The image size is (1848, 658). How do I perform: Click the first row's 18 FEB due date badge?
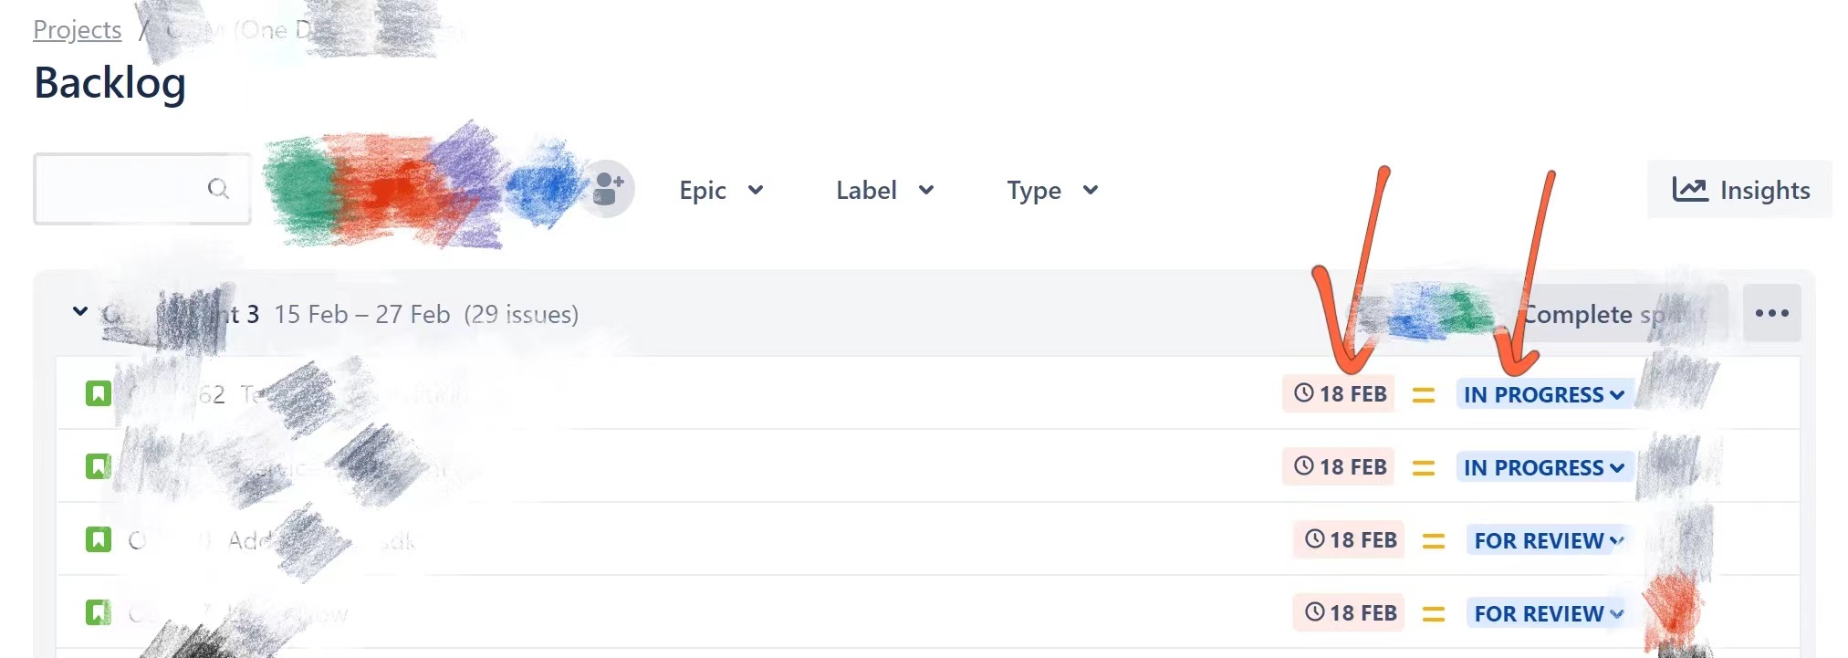(x=1339, y=393)
